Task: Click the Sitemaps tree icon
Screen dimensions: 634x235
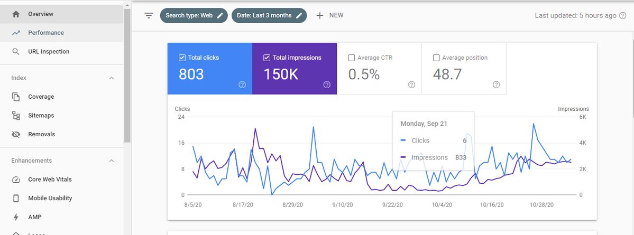Action: (x=16, y=116)
